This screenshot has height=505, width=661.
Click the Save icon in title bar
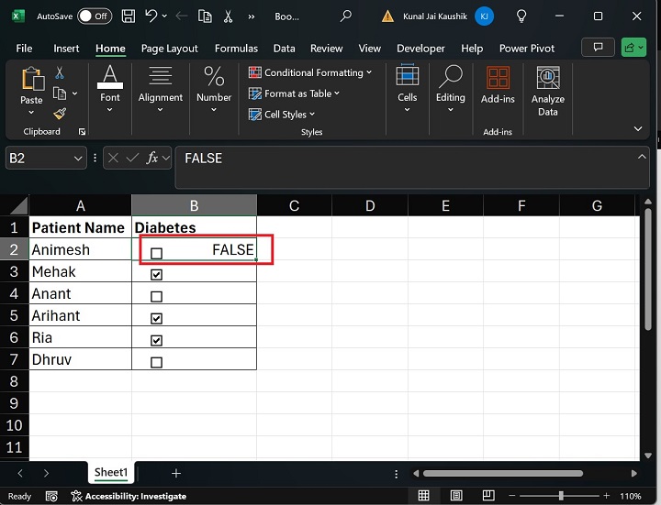point(129,16)
